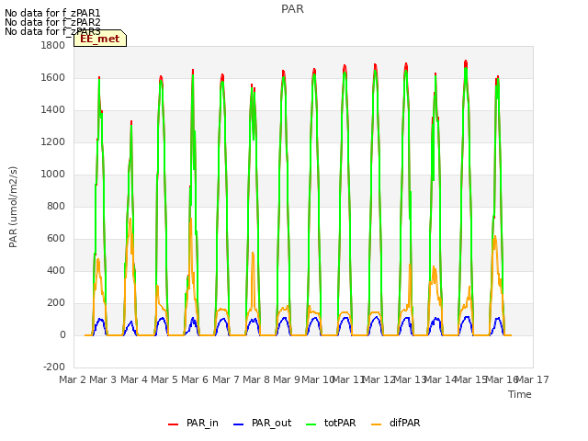588x441 pixels.
Task: Click the Mar 8 date tick label
Action: (x=256, y=379)
